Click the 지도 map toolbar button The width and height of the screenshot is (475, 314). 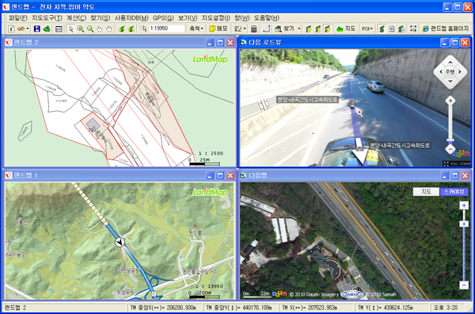(346, 29)
